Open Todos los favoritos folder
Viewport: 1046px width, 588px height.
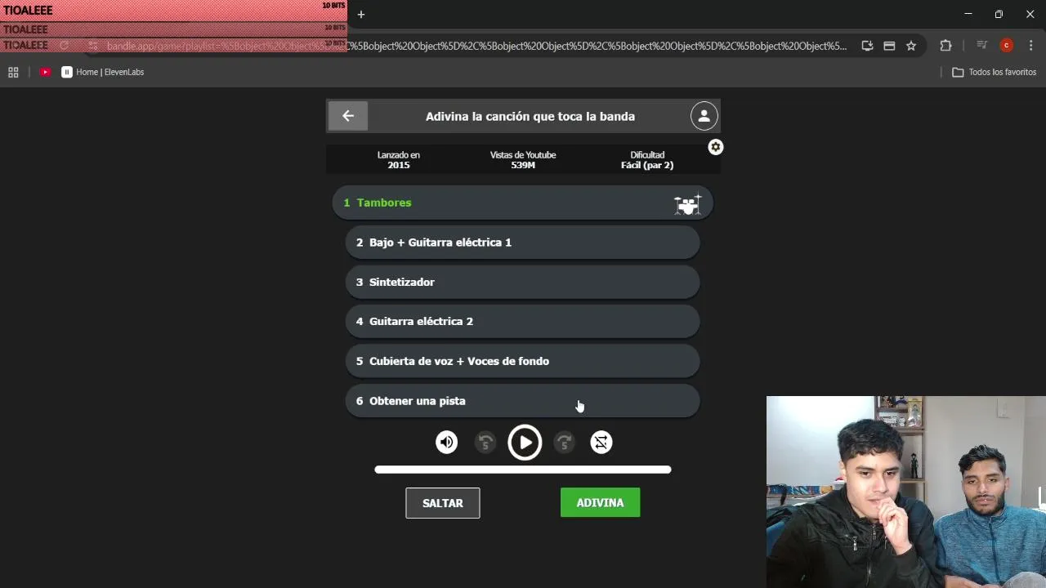[995, 72]
